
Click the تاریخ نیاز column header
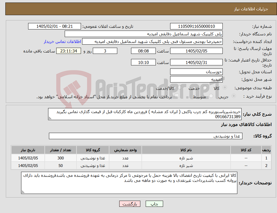28,150
